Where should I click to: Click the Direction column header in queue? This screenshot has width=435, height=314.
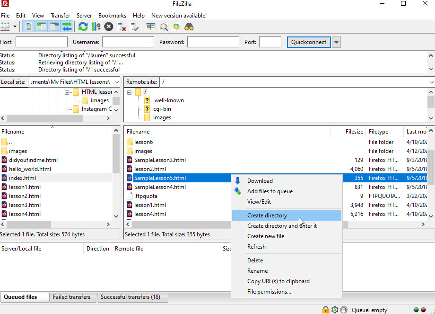(98, 249)
